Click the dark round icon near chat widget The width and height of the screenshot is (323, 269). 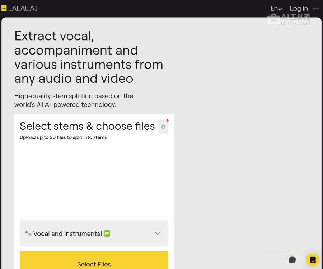click(x=292, y=260)
